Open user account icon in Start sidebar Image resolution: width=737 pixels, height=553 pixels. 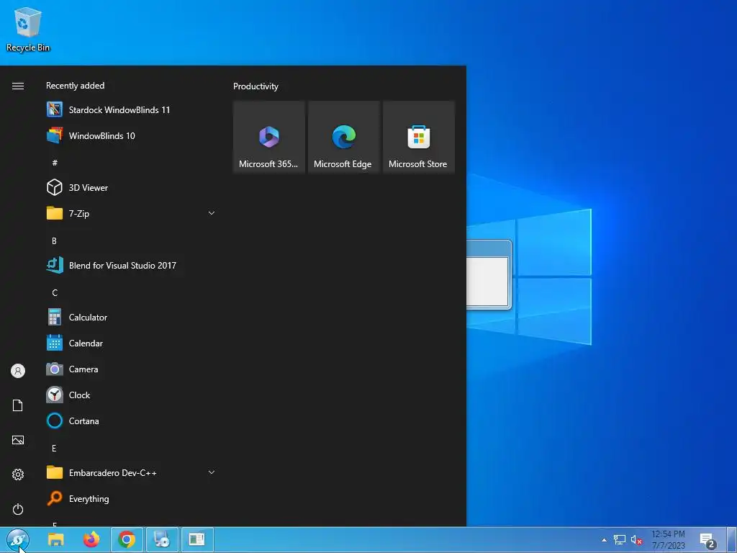[18, 371]
